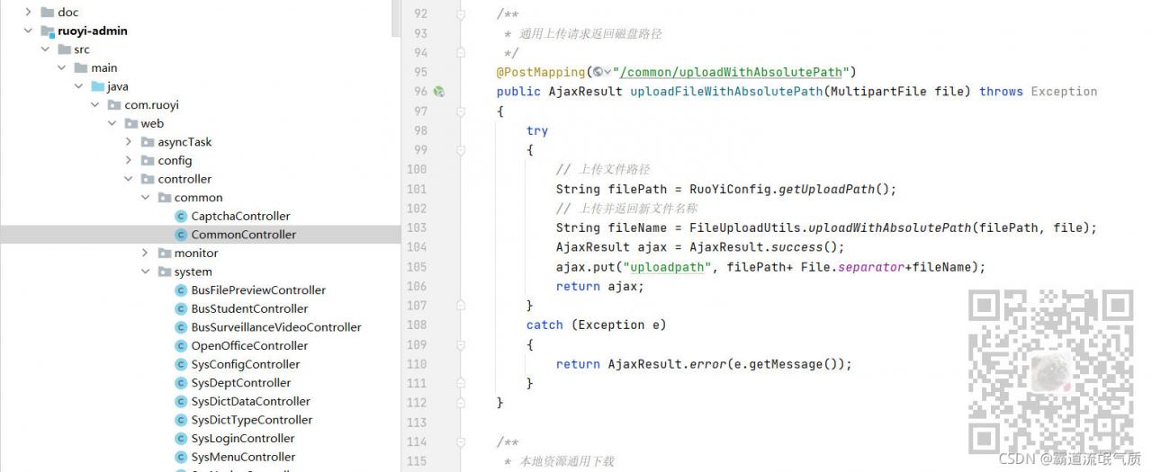Fold the try block marker at line 99

(x=461, y=150)
